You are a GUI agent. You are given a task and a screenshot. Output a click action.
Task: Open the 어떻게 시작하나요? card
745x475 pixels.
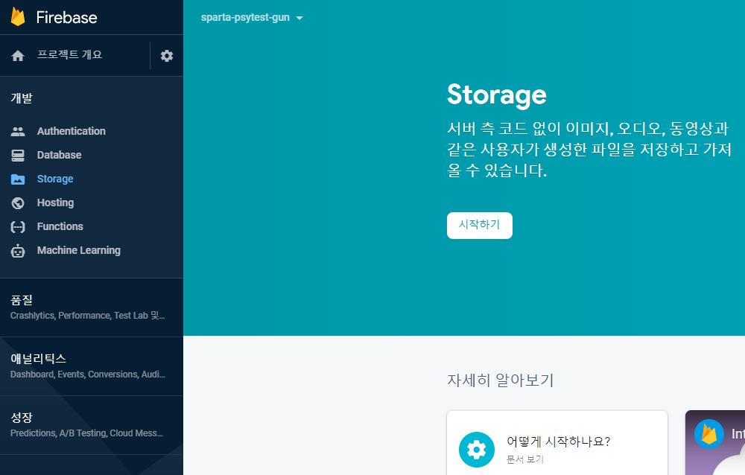(557, 443)
